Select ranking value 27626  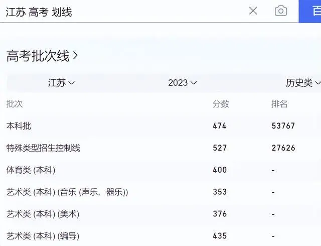283,148
